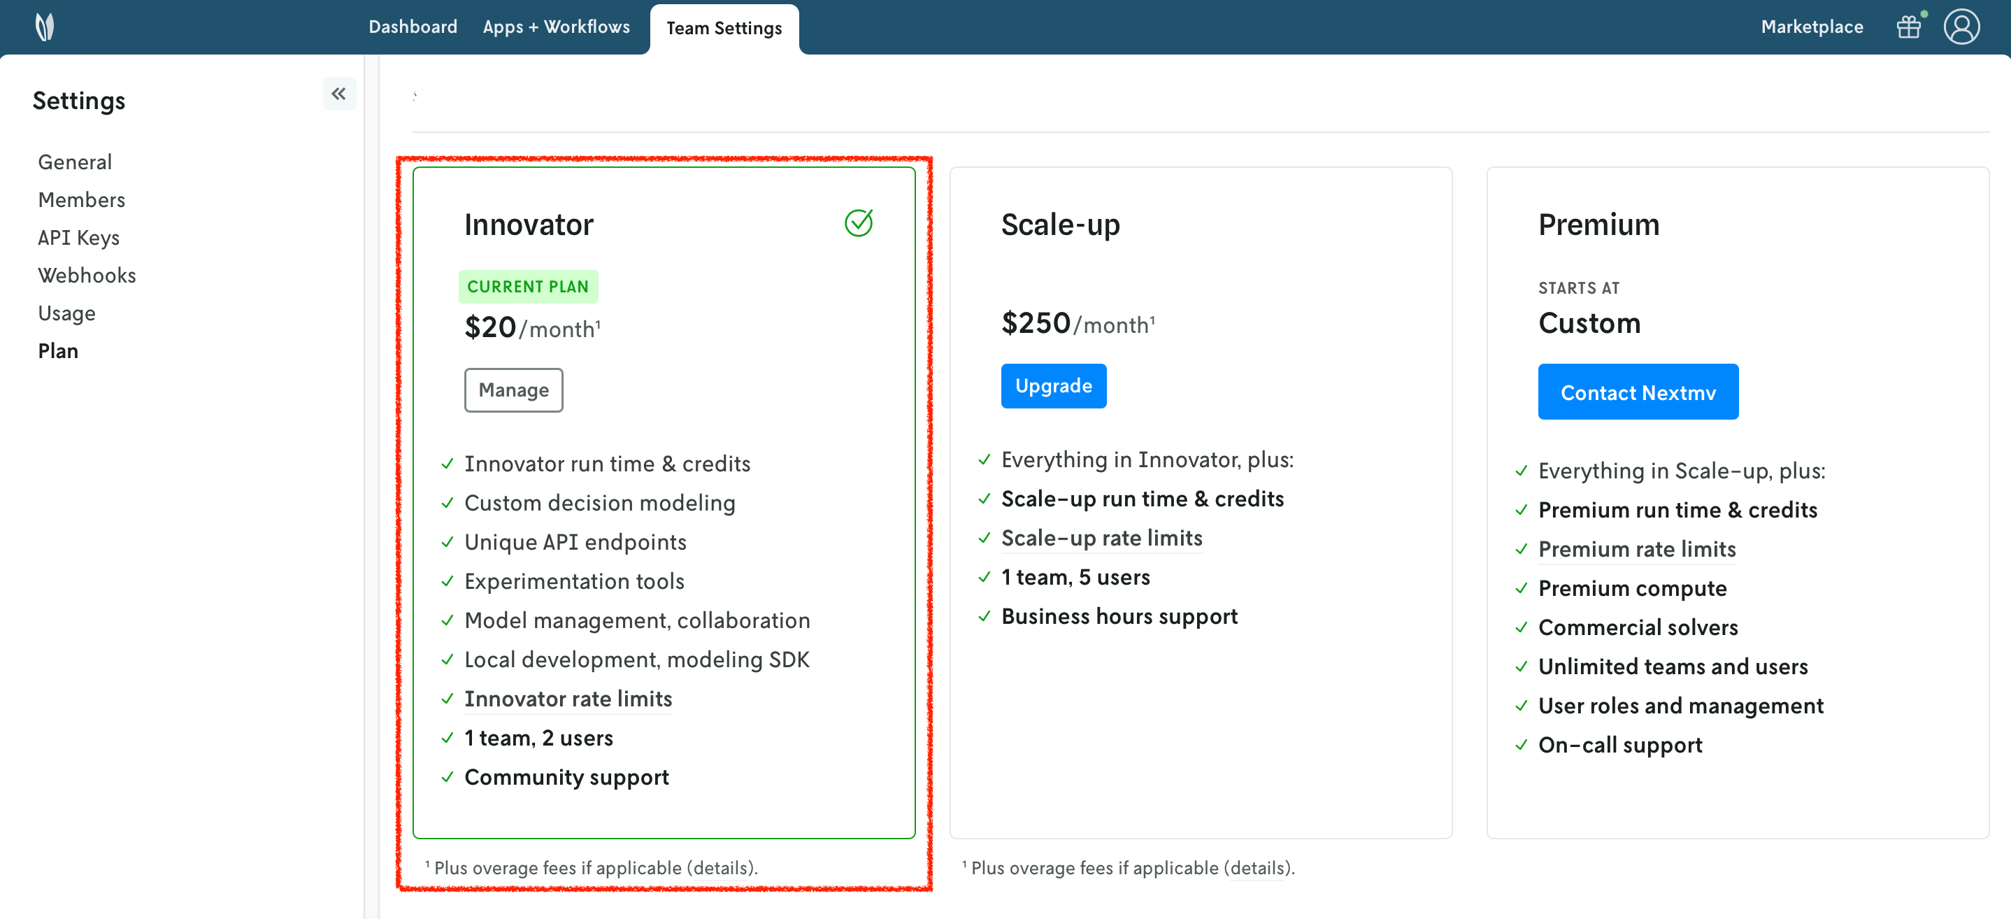Open the gift rewards icon
This screenshot has height=919, width=2011.
[1908, 27]
